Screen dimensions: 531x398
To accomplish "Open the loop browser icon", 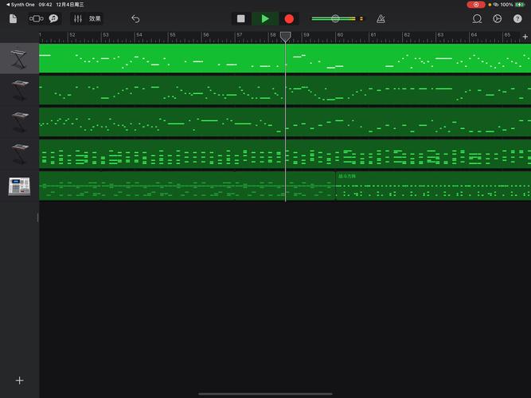I will tap(477, 18).
